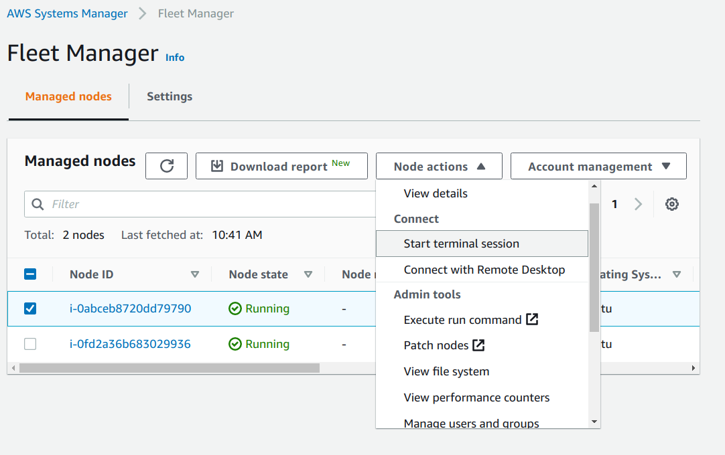Click the Node ID column header
Viewport: 725px width, 455px height.
tap(92, 274)
